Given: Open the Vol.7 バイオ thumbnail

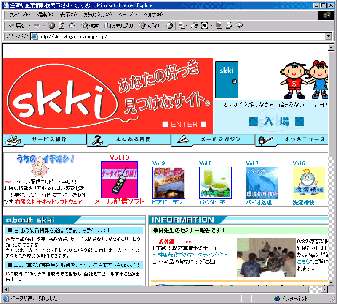Looking at the screenshot, I should 262,183.
